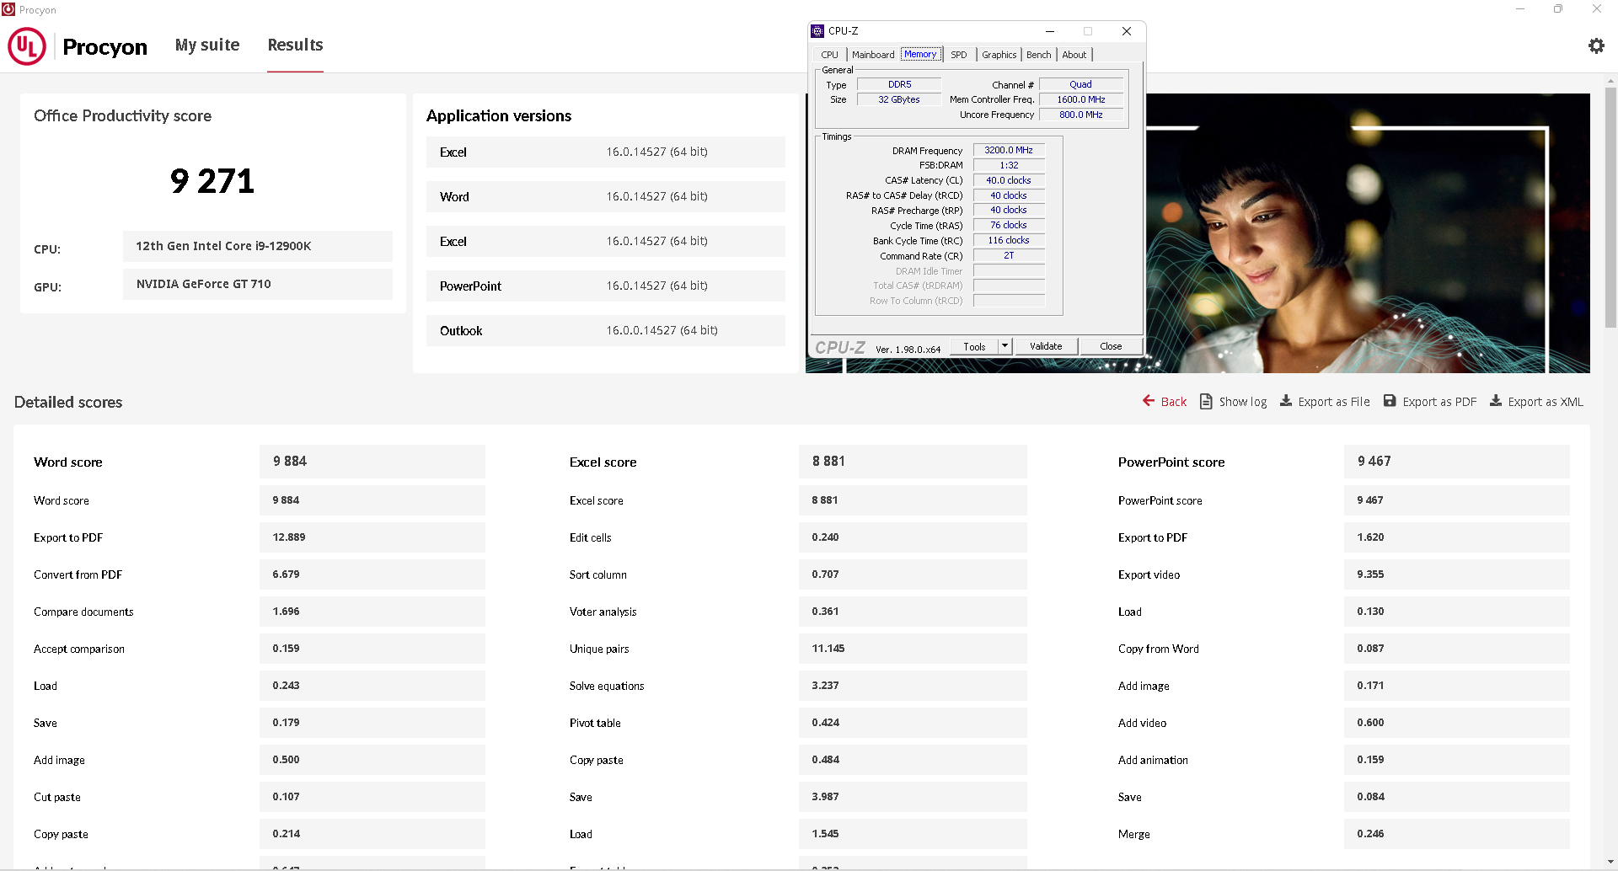1618x871 pixels.
Task: Click the Add animation row label
Action: (x=1153, y=760)
